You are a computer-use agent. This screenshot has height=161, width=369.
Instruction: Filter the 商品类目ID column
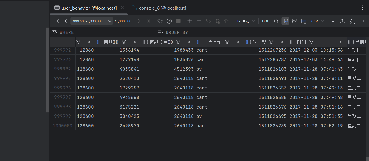[x=178, y=42]
